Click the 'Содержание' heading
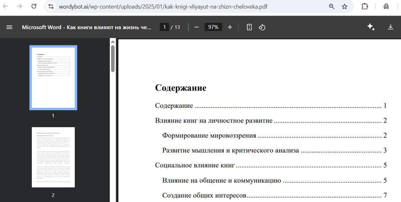The height and width of the screenshot is (202, 401). click(181, 88)
